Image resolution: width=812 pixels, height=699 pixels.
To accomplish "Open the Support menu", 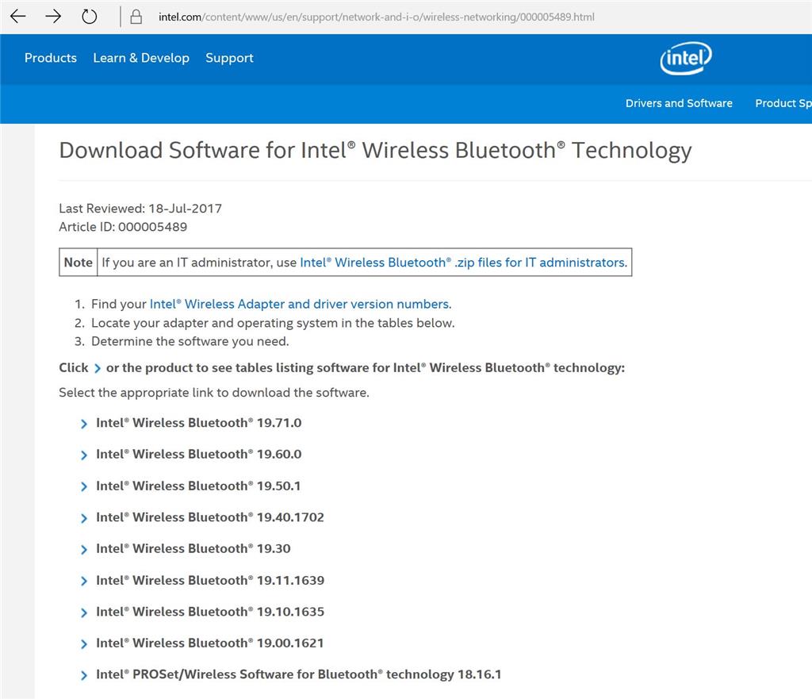I will (x=229, y=58).
